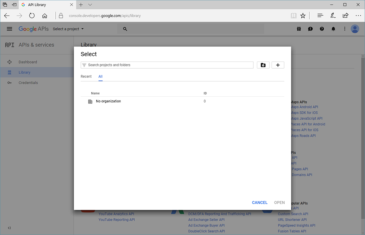Open Places API for Android link
Screen dimensions: 365x235
308,124
